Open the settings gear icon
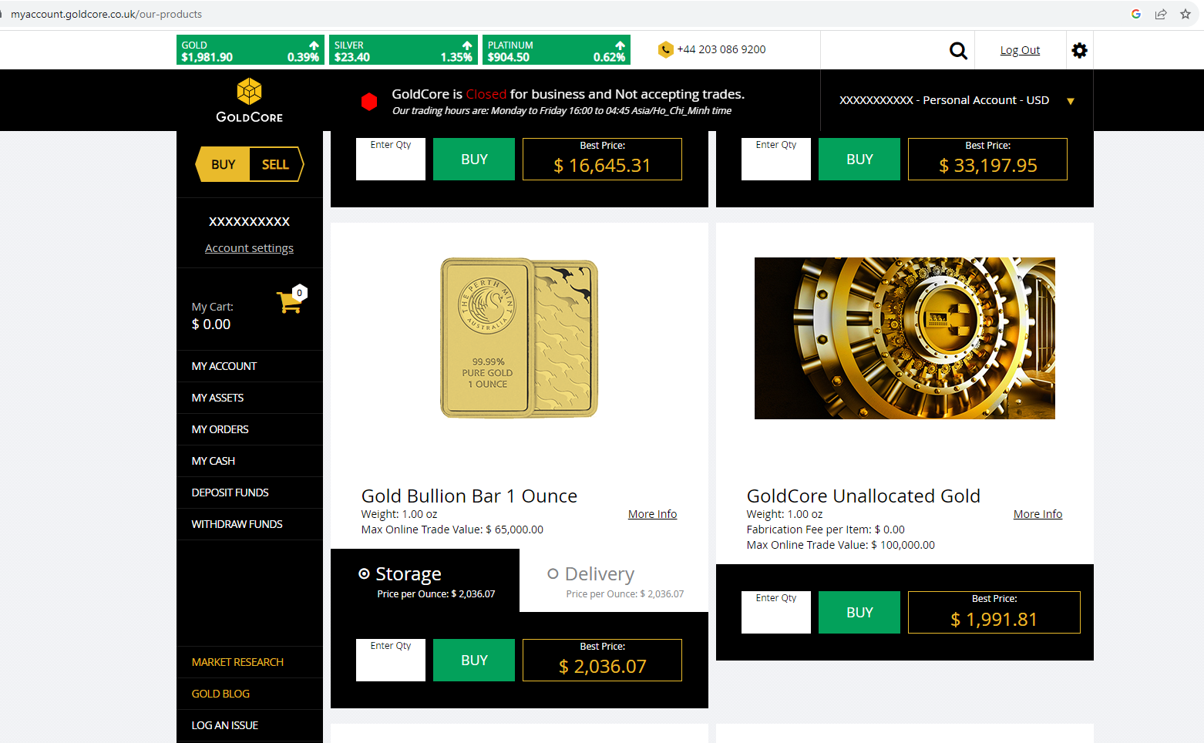This screenshot has height=743, width=1204. (x=1079, y=50)
